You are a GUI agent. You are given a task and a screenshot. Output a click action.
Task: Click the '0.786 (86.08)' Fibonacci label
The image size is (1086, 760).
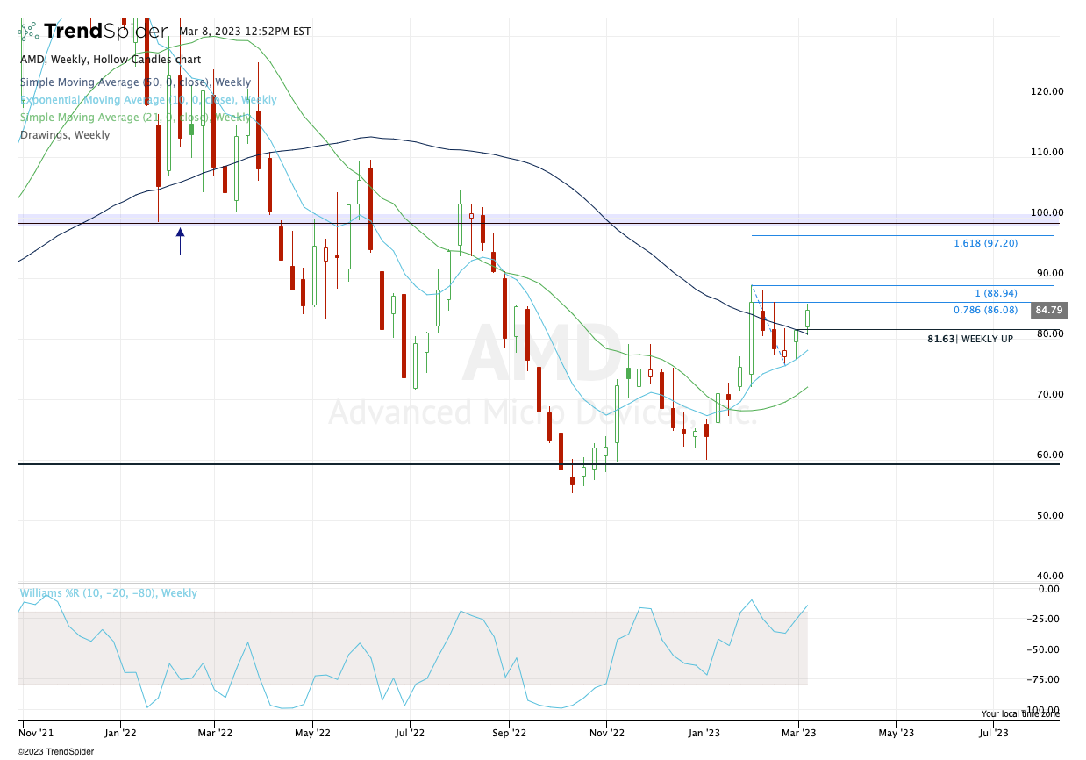coord(986,310)
